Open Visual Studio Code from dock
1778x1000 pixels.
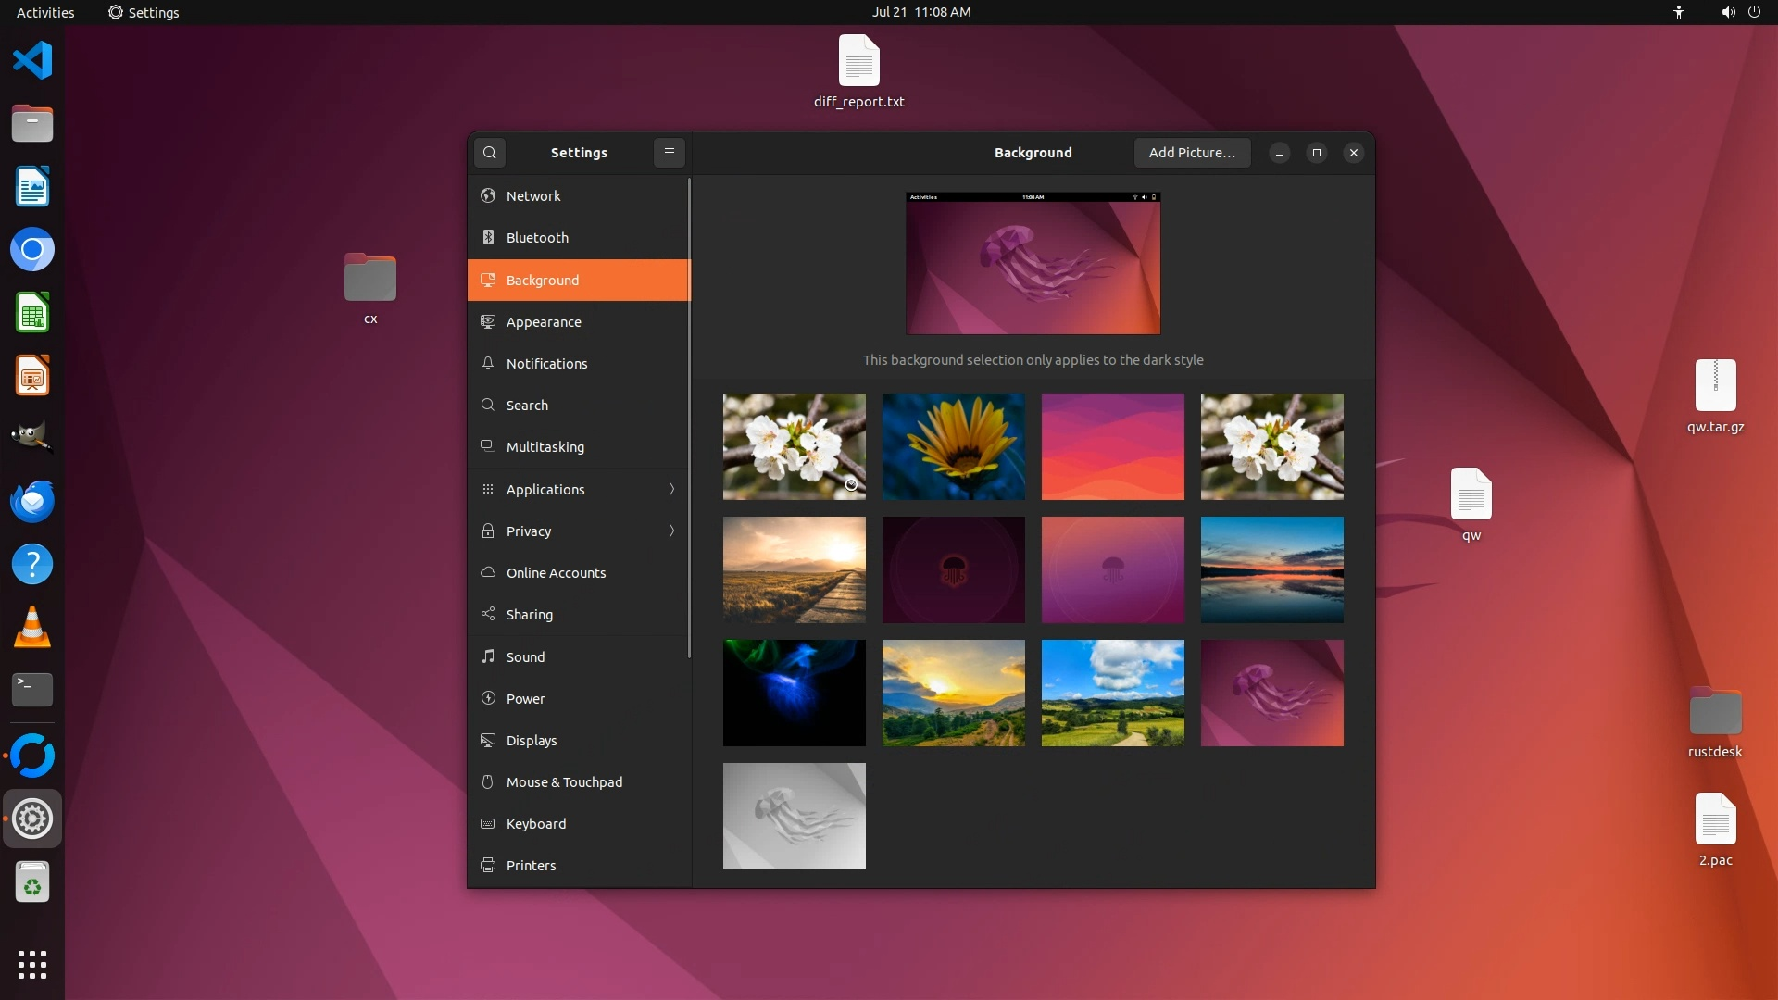32,61
